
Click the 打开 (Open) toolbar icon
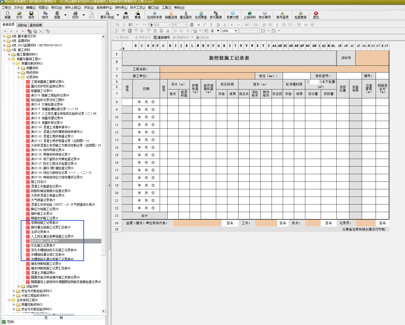19,15
